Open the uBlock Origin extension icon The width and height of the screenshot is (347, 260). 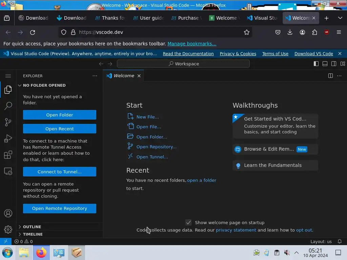327,32
